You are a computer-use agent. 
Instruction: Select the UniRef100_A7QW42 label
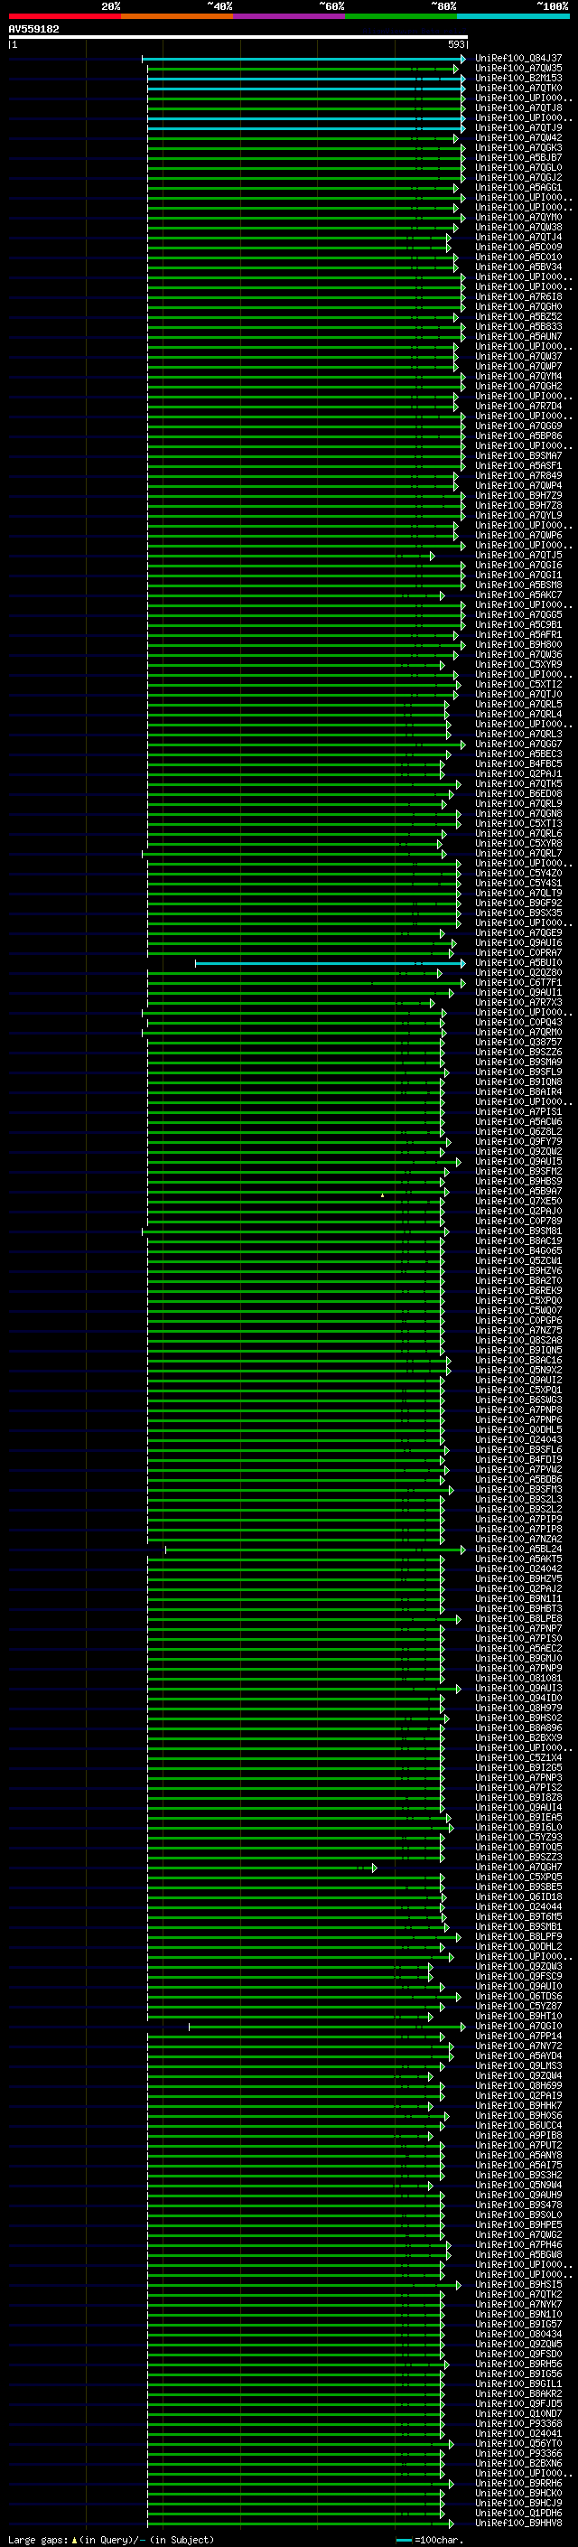[x=518, y=137]
